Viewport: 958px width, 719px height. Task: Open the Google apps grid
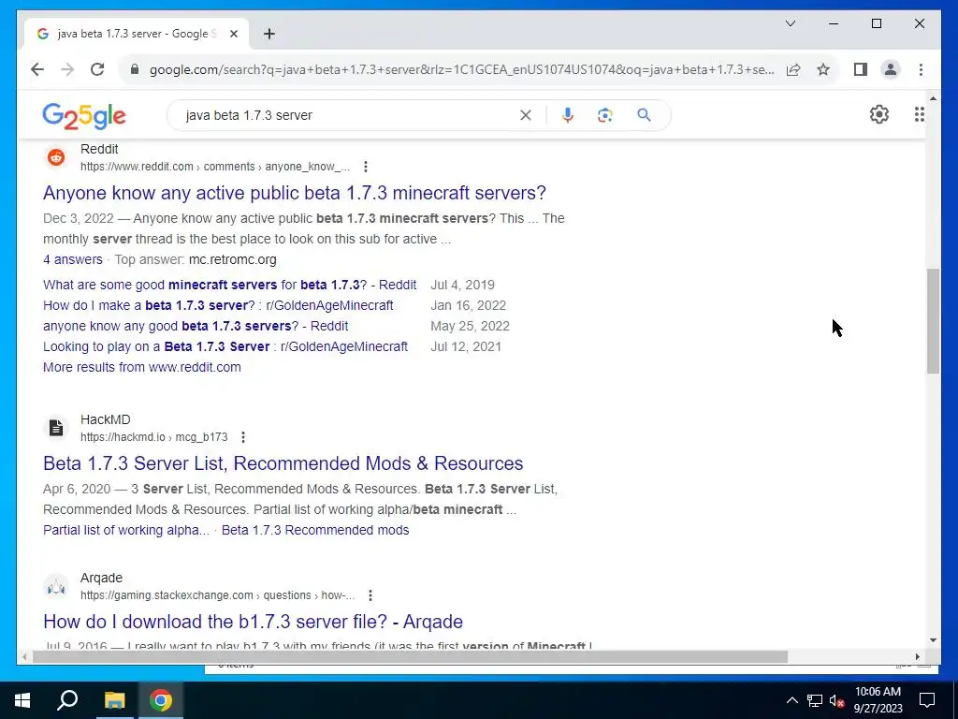point(919,114)
